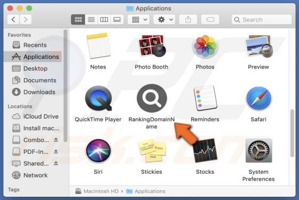Open Network in the sidebar
Image resolution: width=299 pixels, height=200 pixels.
[33, 175]
